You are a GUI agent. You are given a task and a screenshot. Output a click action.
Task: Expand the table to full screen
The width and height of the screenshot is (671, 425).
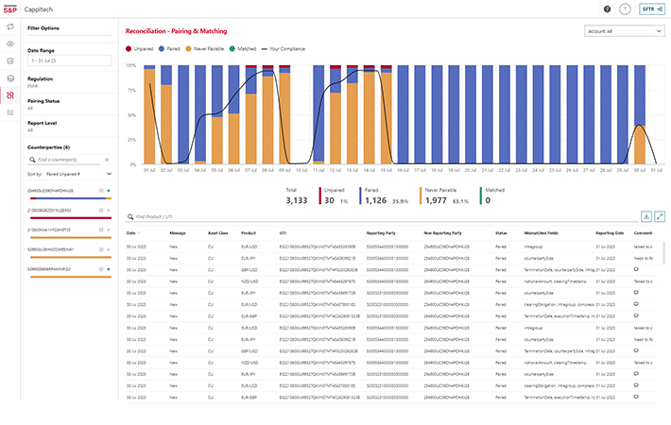click(660, 217)
